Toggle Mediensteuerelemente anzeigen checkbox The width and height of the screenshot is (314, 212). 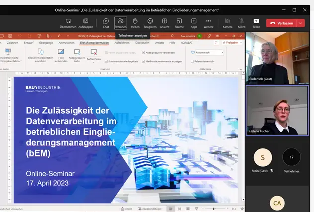[x=143, y=61]
